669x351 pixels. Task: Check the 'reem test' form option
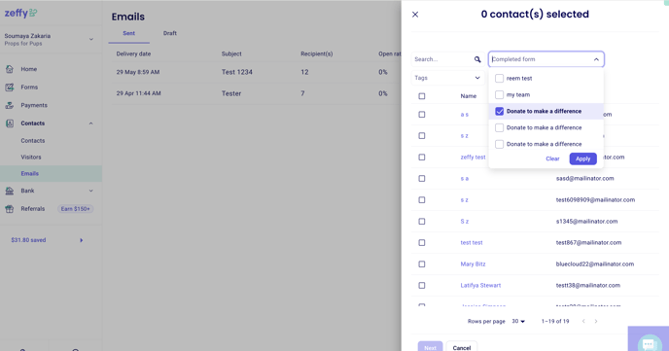click(499, 79)
